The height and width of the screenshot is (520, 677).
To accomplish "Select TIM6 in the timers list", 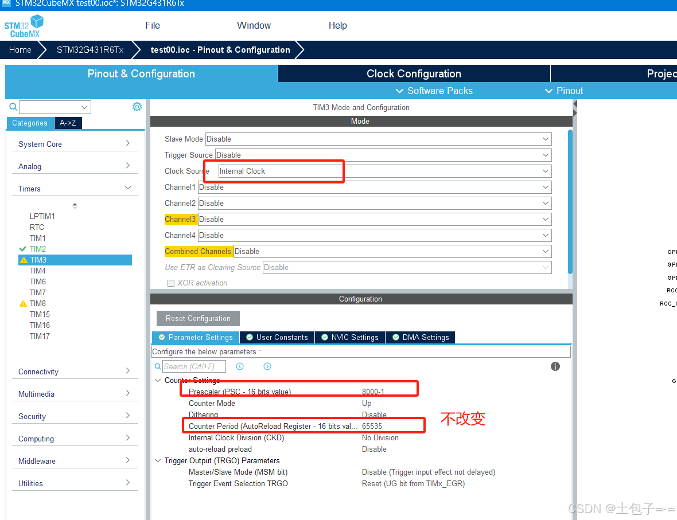I will pos(37,282).
